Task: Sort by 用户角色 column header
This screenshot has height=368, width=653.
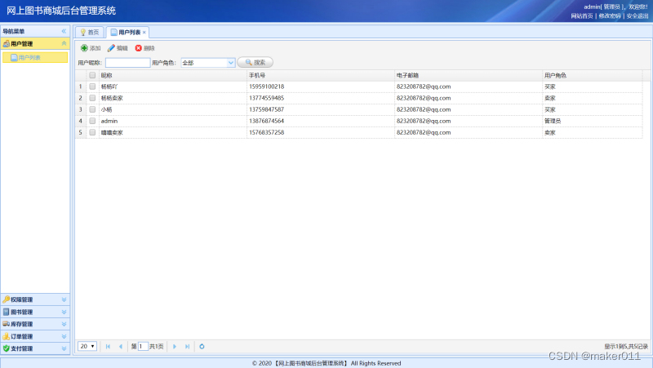Action: pyautogui.click(x=593, y=75)
